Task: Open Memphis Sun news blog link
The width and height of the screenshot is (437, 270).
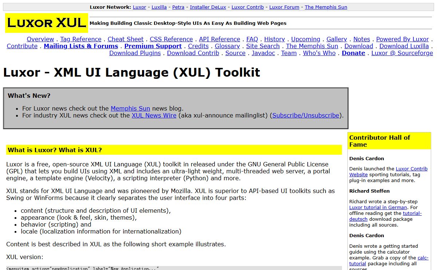Action: coord(130,108)
